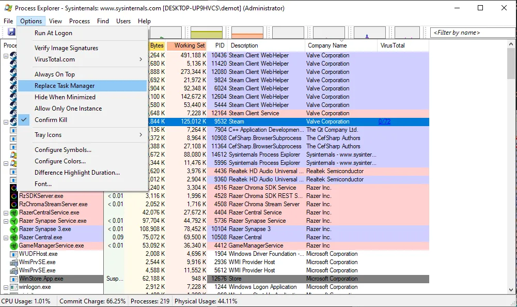Viewport: 517px width, 307px height.
Task: Collapse the winlogon.exe tree node
Action: [x=6, y=287]
